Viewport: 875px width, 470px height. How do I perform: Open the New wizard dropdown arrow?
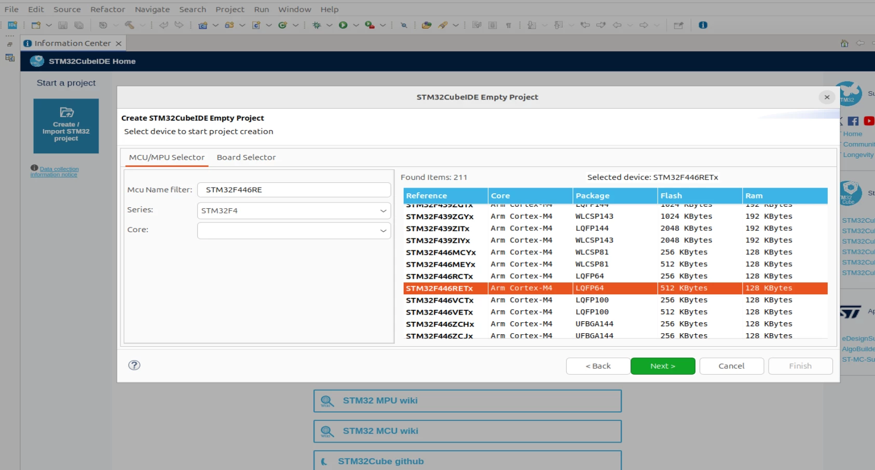click(49, 25)
